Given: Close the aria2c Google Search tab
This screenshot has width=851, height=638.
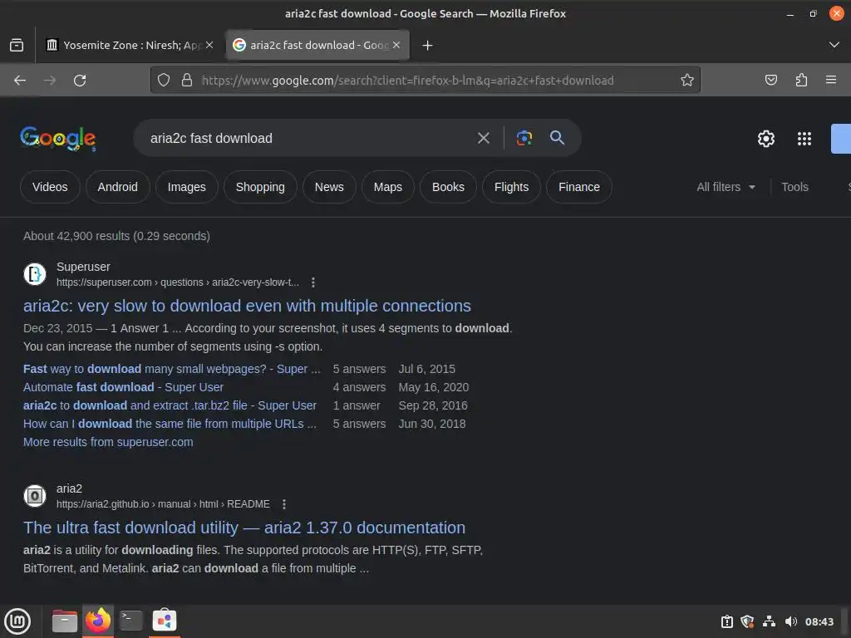Looking at the screenshot, I should [x=396, y=45].
